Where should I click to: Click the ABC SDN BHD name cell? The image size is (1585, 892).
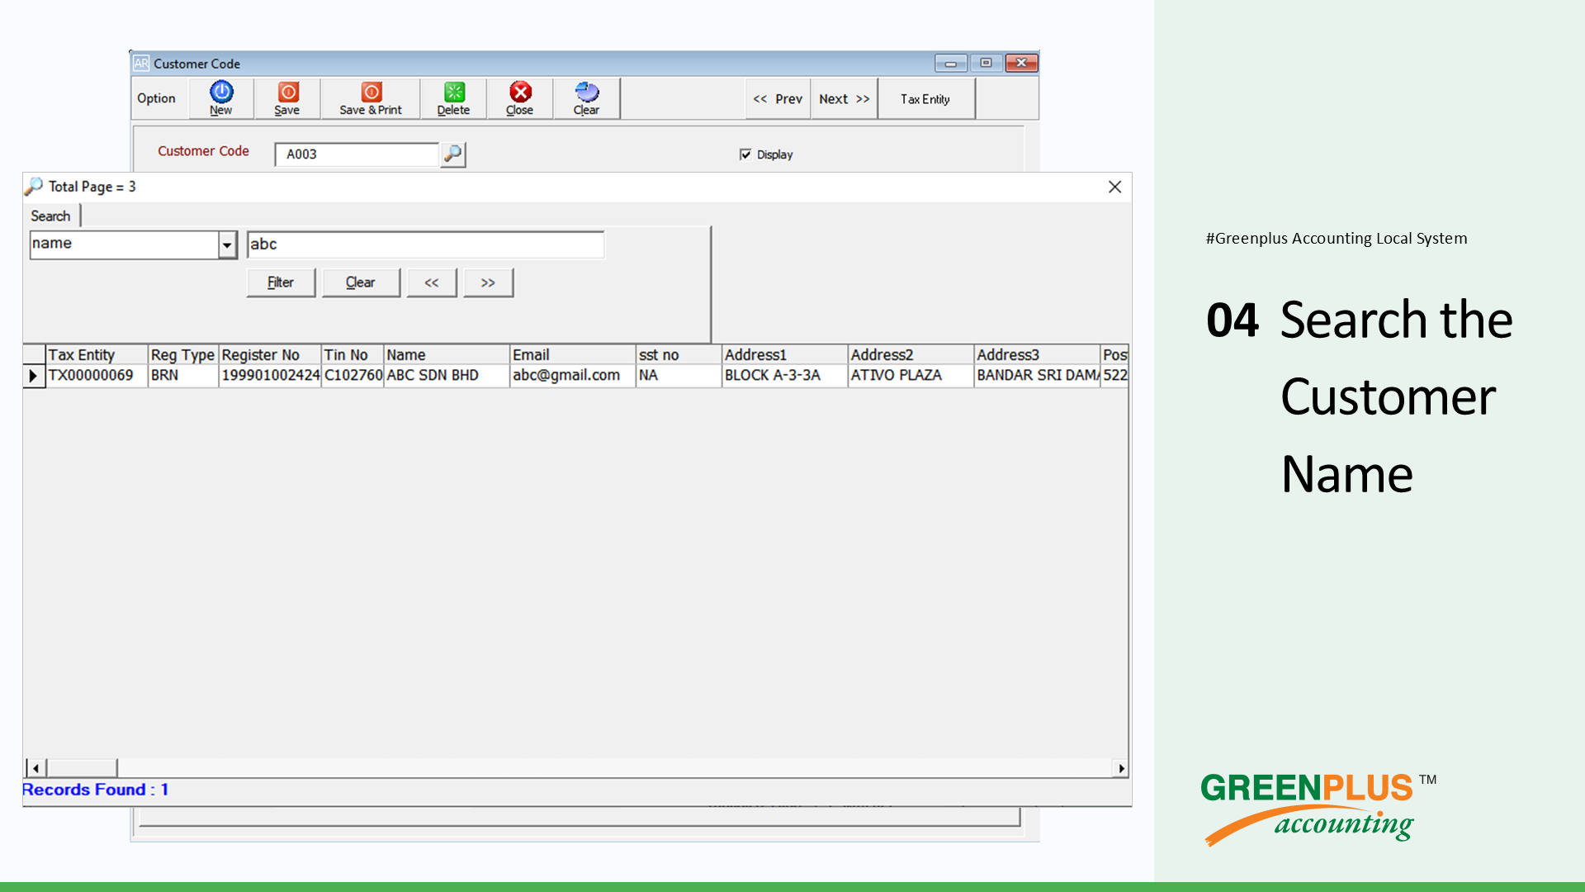pyautogui.click(x=447, y=376)
